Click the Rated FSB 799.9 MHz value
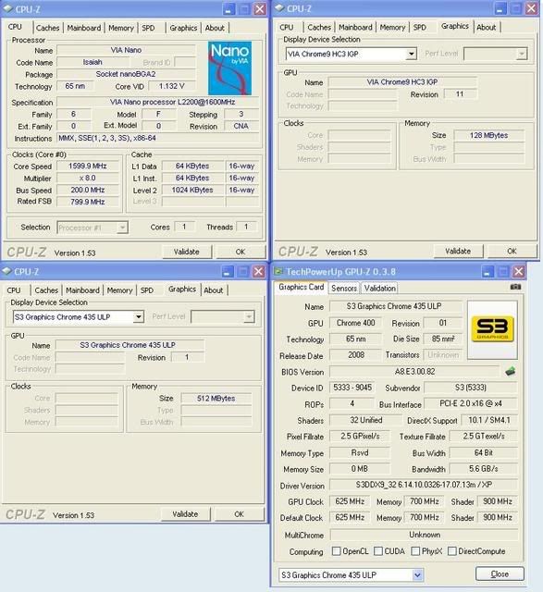The image size is (543, 592). [x=88, y=202]
